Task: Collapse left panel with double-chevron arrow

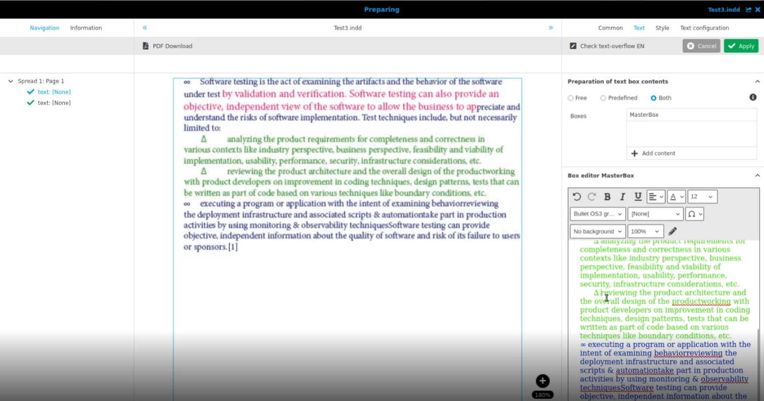Action: (x=145, y=28)
